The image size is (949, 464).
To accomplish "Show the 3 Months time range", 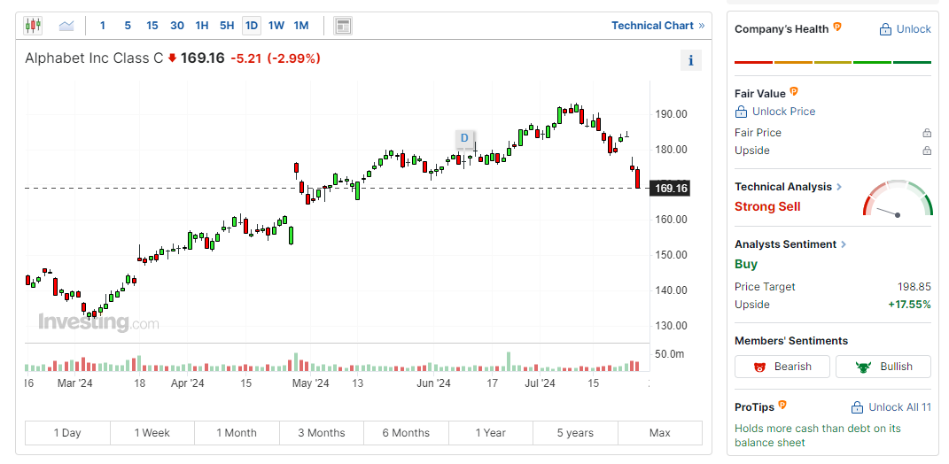I will [x=322, y=433].
